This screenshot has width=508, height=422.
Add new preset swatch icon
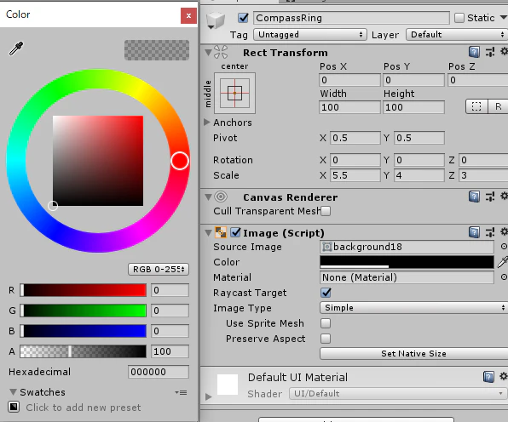point(14,407)
